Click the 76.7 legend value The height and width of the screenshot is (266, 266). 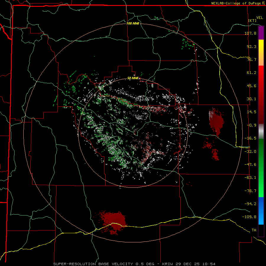coord(252,59)
